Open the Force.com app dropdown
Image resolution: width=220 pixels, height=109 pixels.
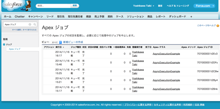[x=204, y=6]
